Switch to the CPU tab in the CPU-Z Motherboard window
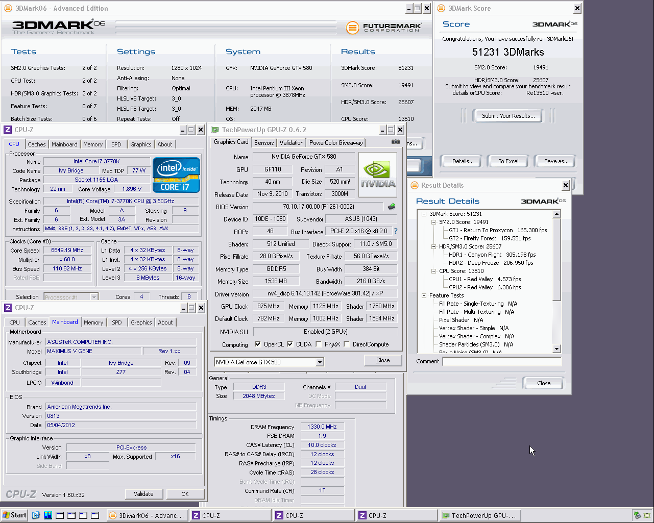This screenshot has height=523, width=654. [15, 322]
